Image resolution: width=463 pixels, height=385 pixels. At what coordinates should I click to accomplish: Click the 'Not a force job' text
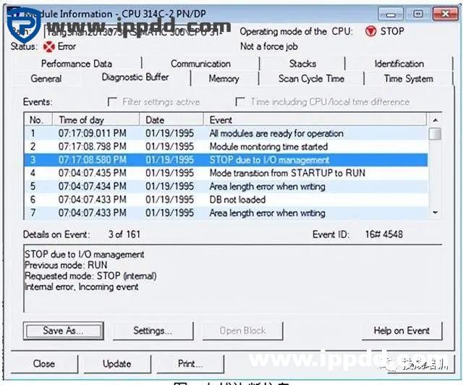coord(269,46)
